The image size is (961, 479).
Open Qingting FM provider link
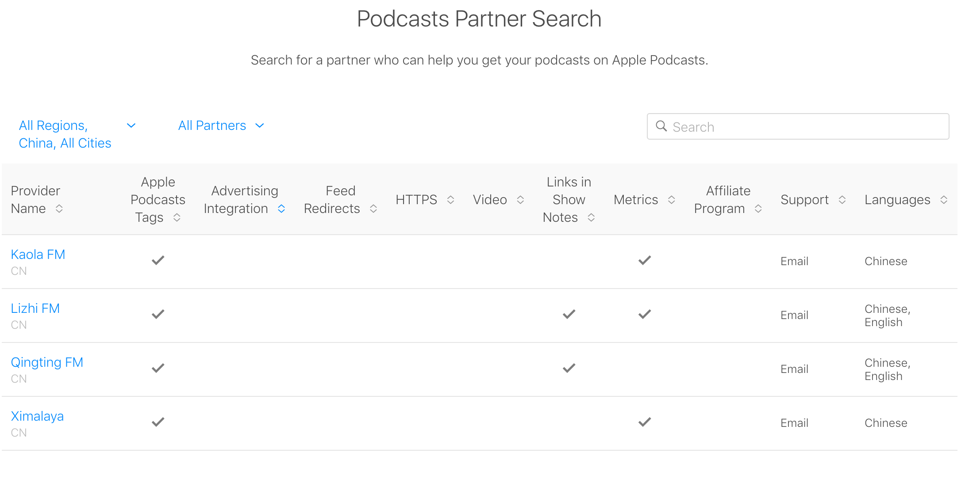coord(47,362)
